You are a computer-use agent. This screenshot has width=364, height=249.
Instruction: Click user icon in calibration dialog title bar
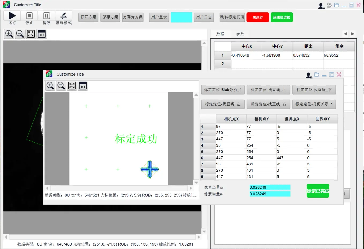click(309, 75)
